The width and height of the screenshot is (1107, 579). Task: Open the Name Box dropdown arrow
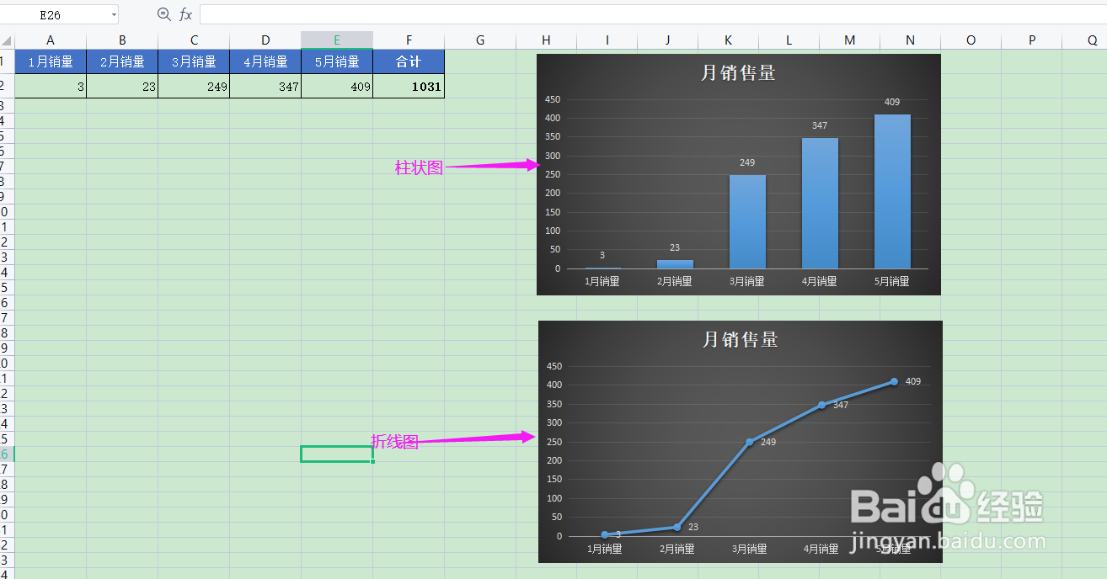(x=114, y=15)
